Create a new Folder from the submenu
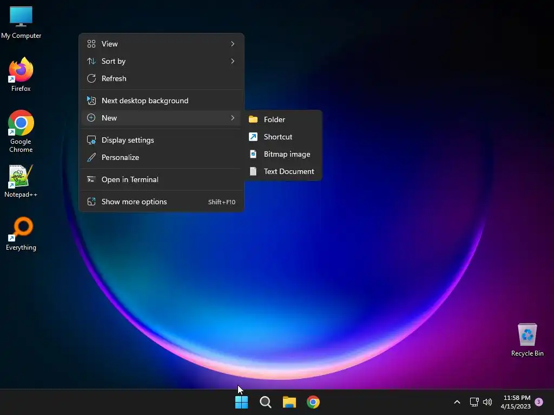554x415 pixels. (283, 119)
